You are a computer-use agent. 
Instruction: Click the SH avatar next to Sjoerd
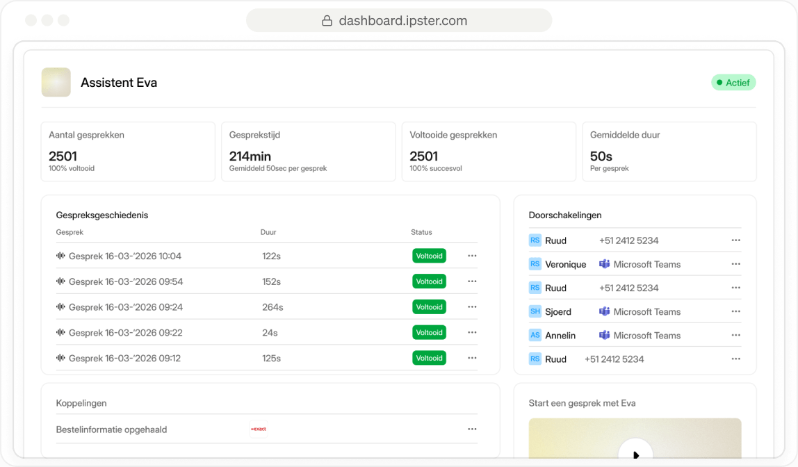[535, 311]
